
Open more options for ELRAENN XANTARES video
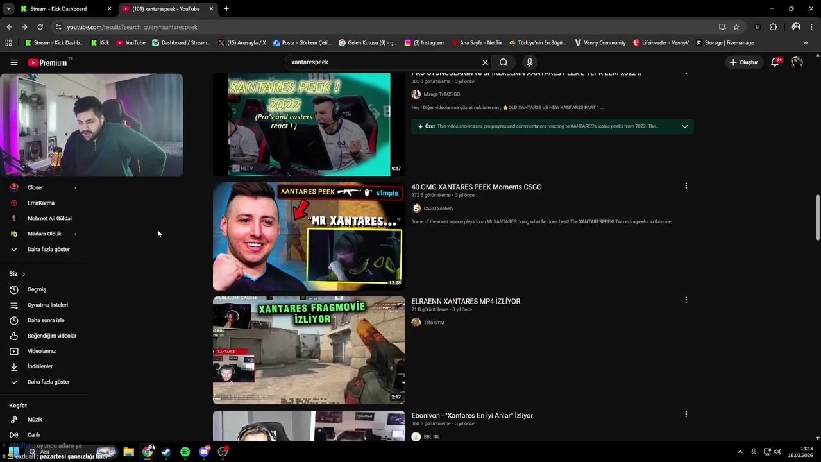(x=686, y=300)
